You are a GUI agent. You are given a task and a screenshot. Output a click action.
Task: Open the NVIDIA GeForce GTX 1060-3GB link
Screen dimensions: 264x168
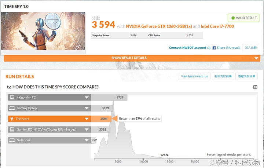click(159, 26)
